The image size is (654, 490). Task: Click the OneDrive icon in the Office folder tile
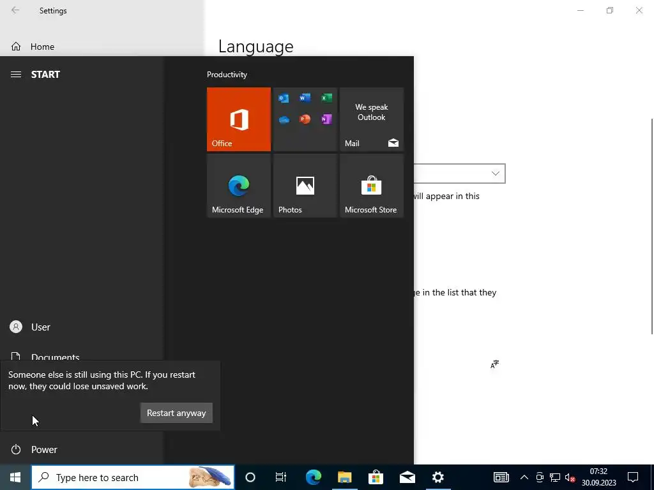(284, 119)
